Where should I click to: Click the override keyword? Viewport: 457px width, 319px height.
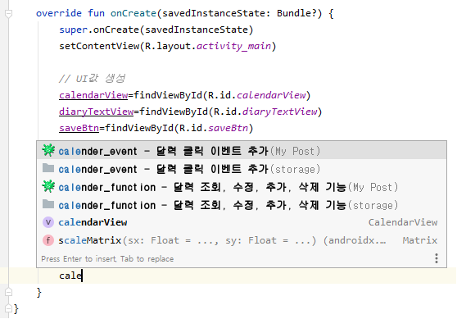tap(59, 13)
